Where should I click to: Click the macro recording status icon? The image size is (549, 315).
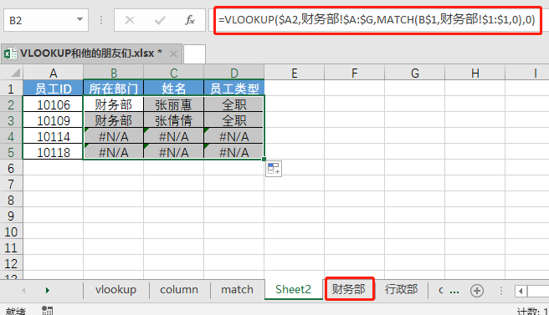click(47, 311)
